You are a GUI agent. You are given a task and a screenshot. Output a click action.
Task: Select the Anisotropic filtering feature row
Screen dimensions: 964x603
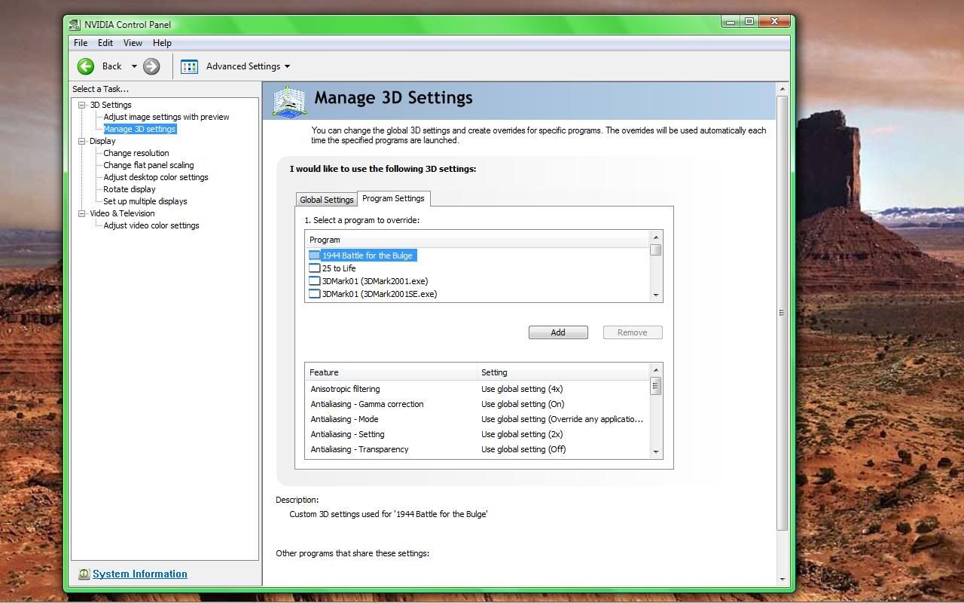coord(345,389)
